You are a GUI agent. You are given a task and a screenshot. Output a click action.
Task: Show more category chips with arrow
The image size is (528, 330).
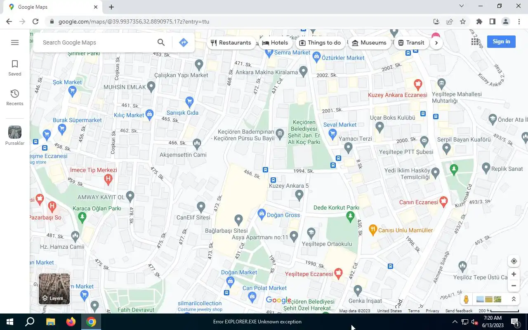click(x=436, y=42)
